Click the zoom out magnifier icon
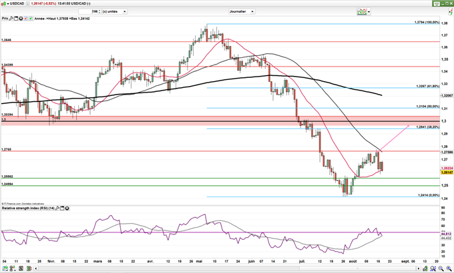 click(441, 268)
